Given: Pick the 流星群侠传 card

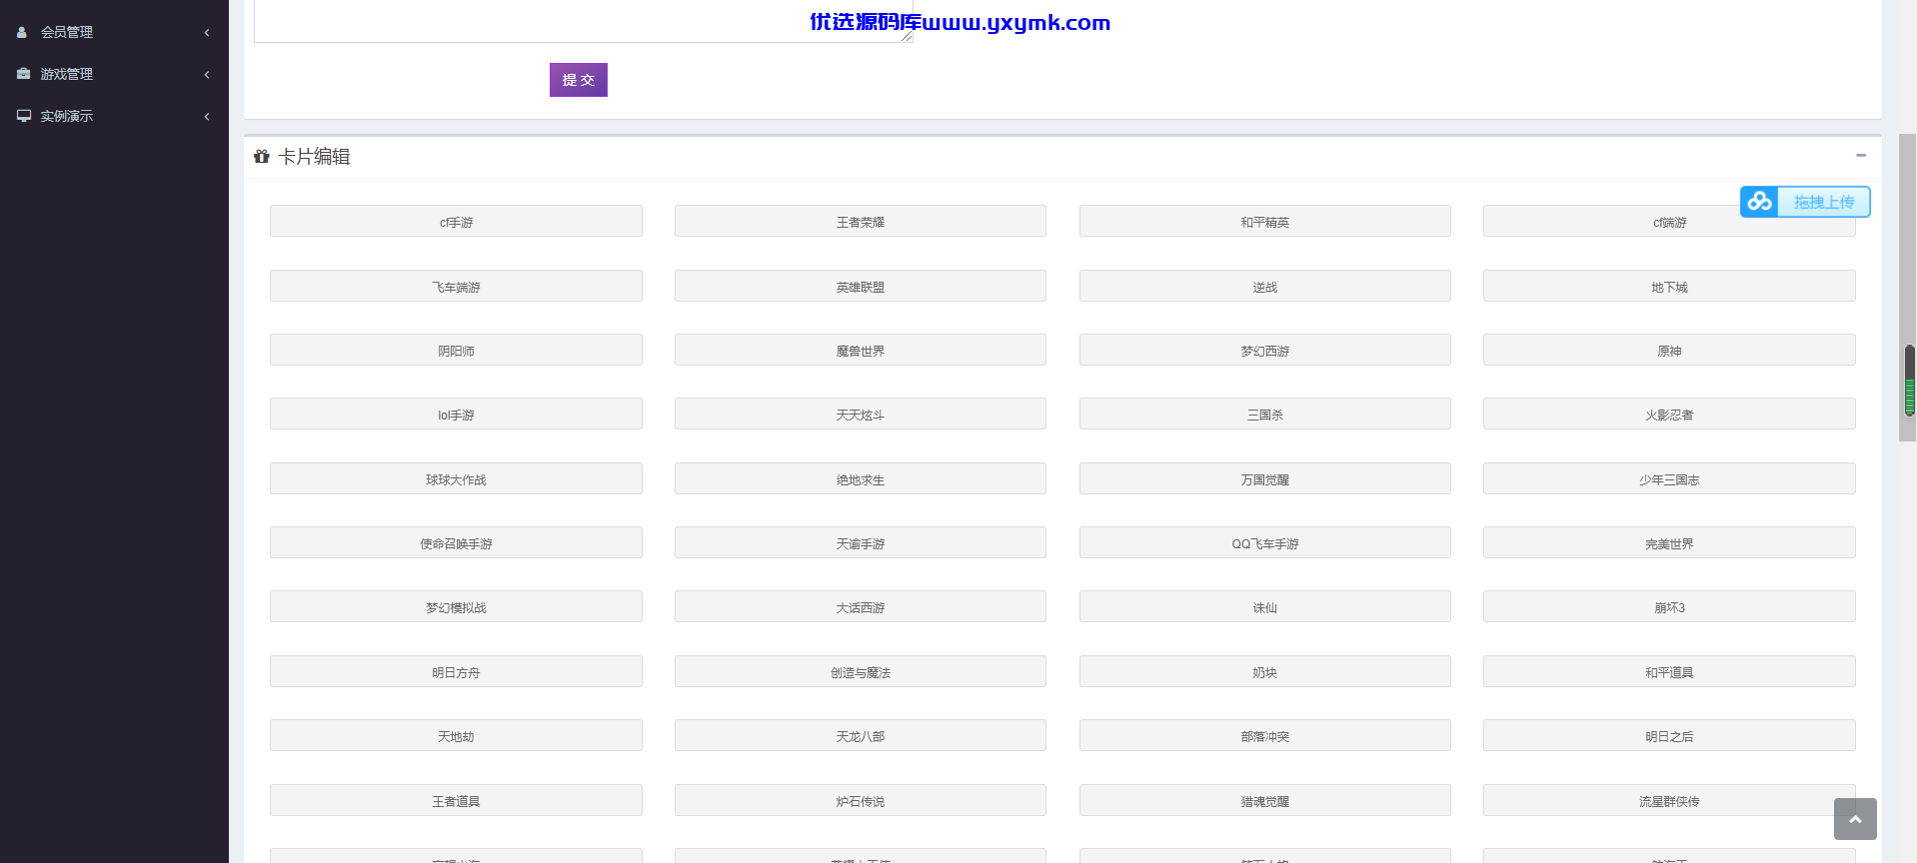Looking at the screenshot, I should 1669,801.
